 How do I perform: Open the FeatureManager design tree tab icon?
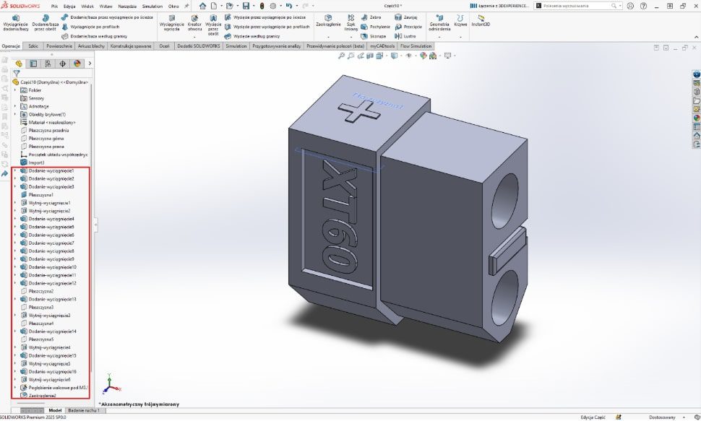pyautogui.click(x=19, y=64)
